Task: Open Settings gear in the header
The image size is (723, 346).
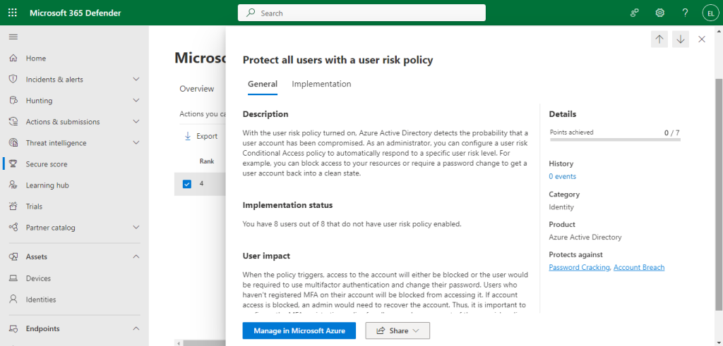Action: point(660,13)
